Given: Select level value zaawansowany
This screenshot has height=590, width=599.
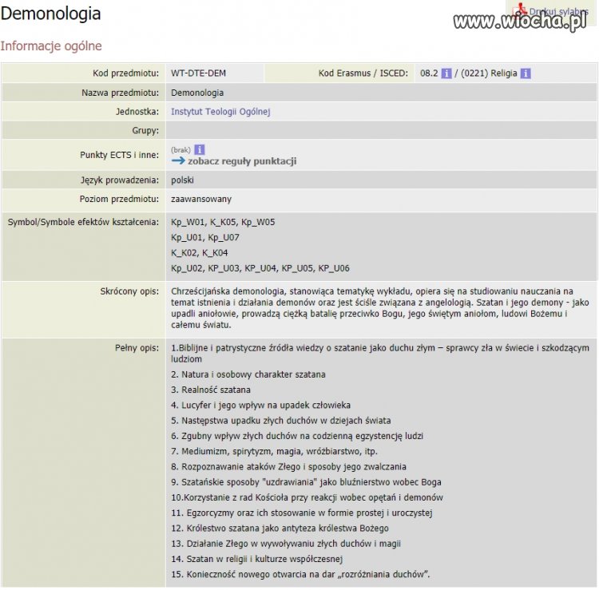Looking at the screenshot, I should click(x=201, y=200).
